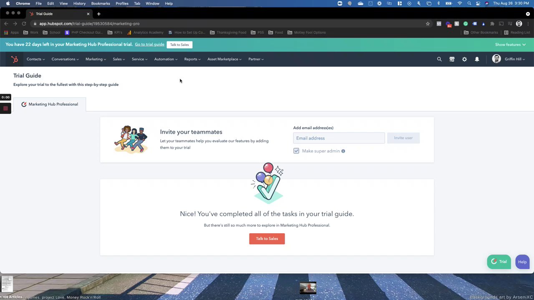
Task: Open the Bookmarks menu
Action: tap(101, 3)
